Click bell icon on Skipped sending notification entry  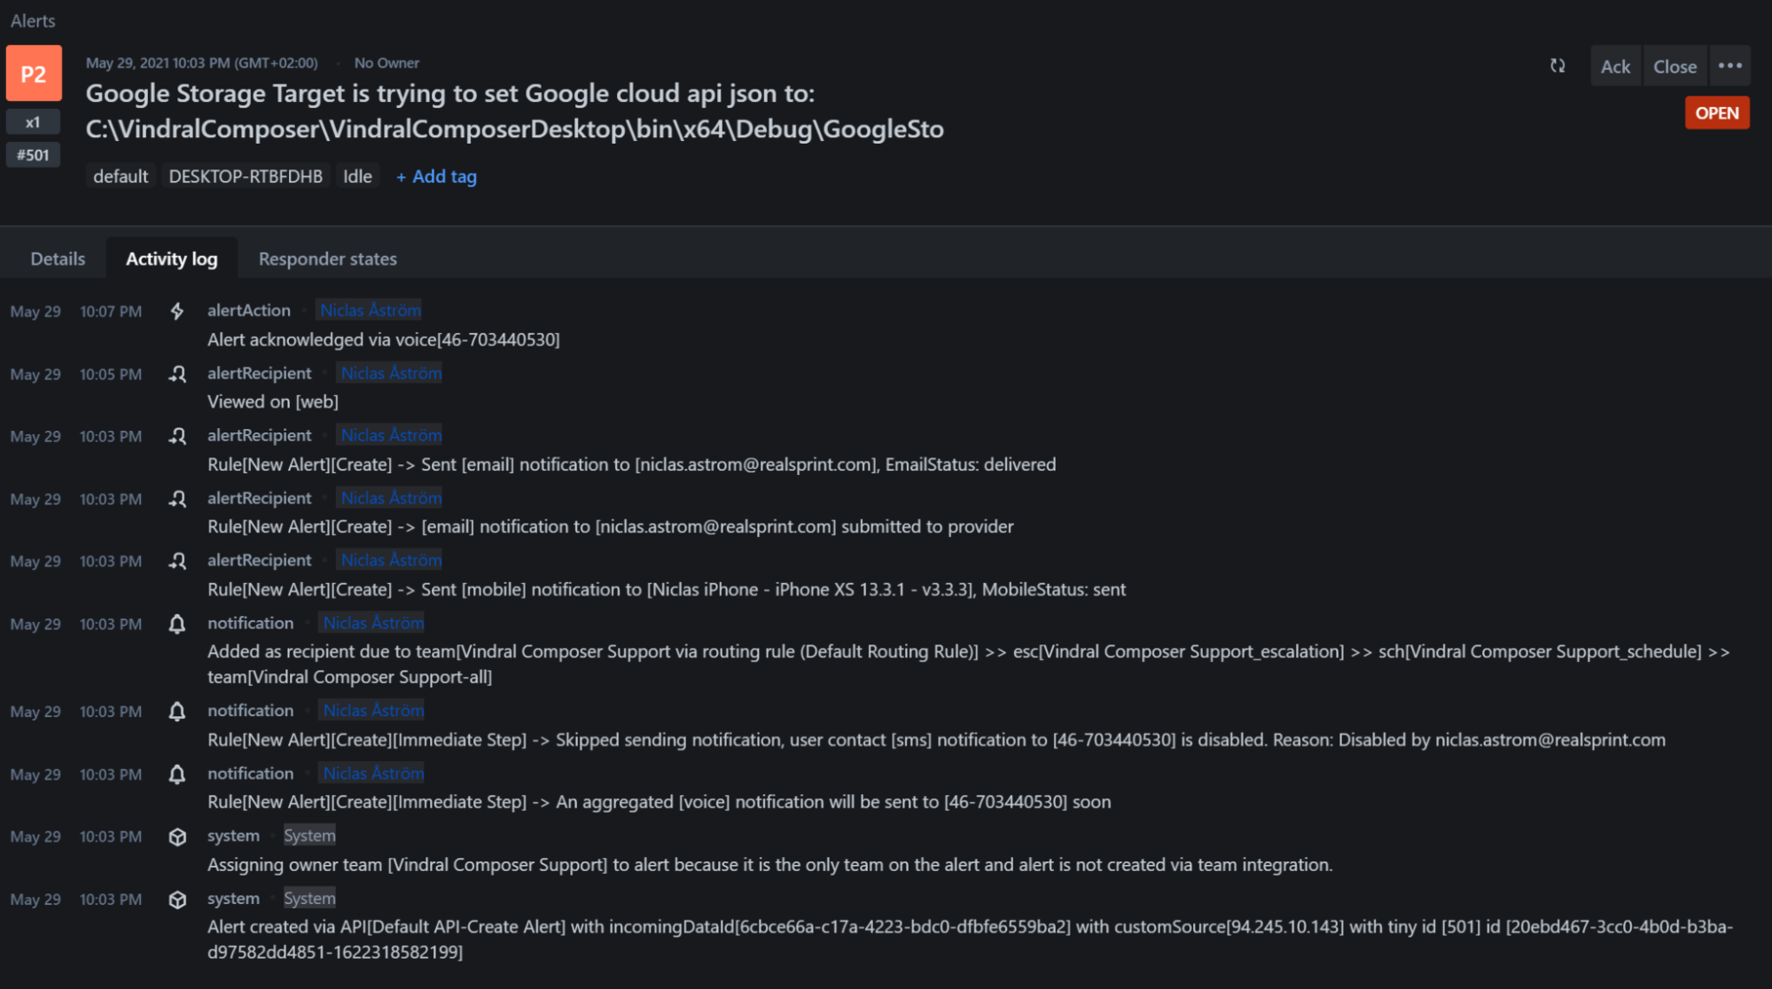(x=177, y=712)
